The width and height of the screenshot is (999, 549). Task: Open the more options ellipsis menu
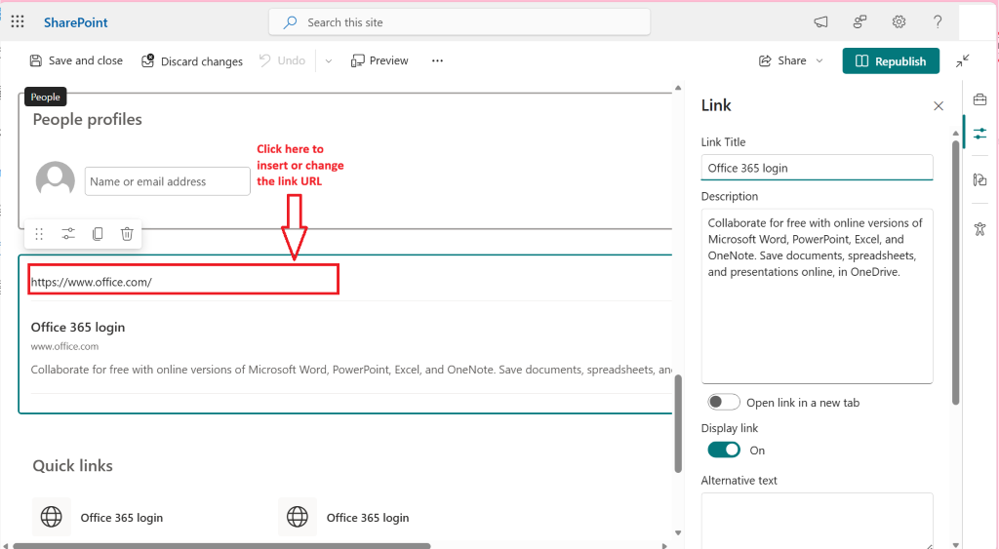coord(437,60)
